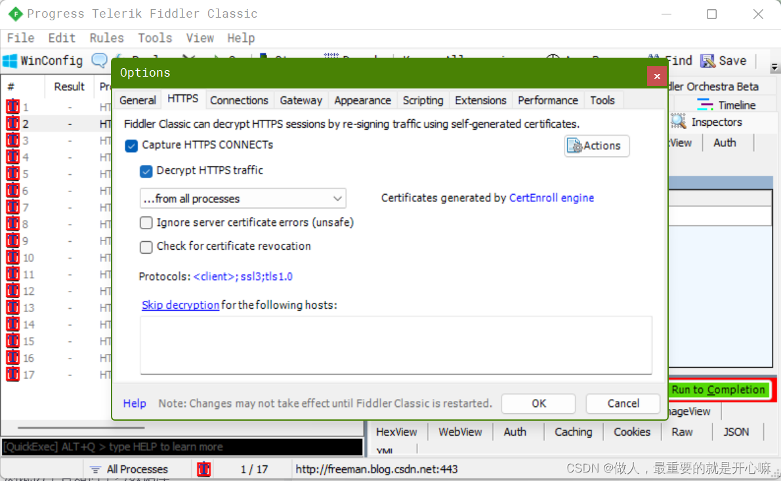781x481 pixels.
Task: Select session 17 icon in list
Action: pos(12,374)
